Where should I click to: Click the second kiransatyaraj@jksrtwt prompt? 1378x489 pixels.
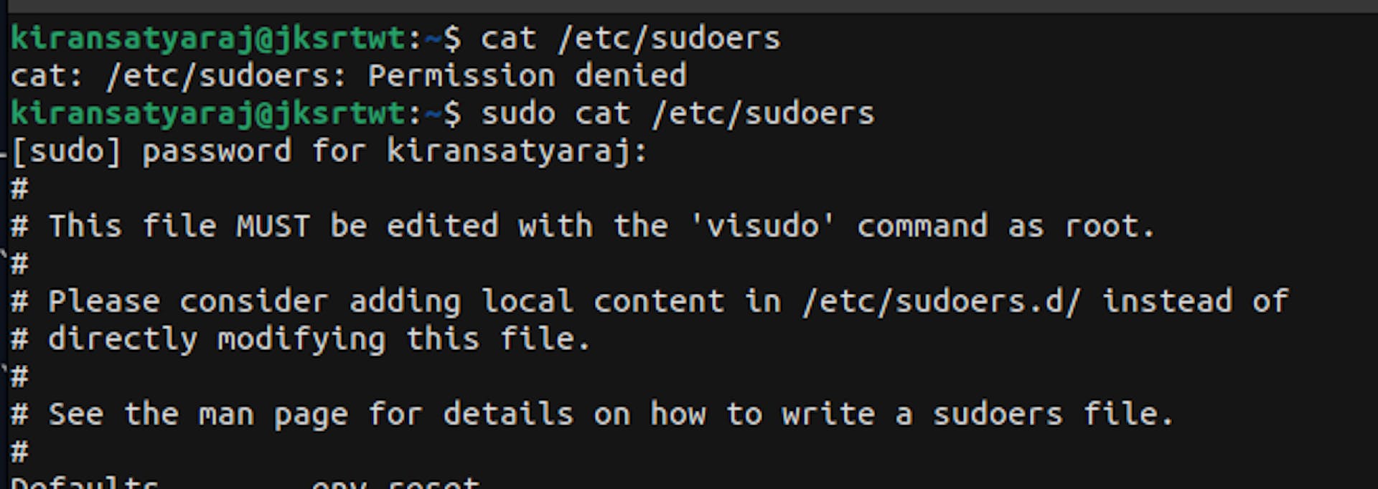coord(209,113)
